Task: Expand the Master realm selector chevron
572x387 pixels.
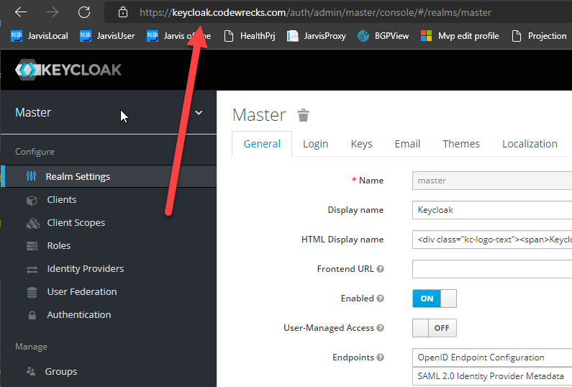Action: coord(199,113)
